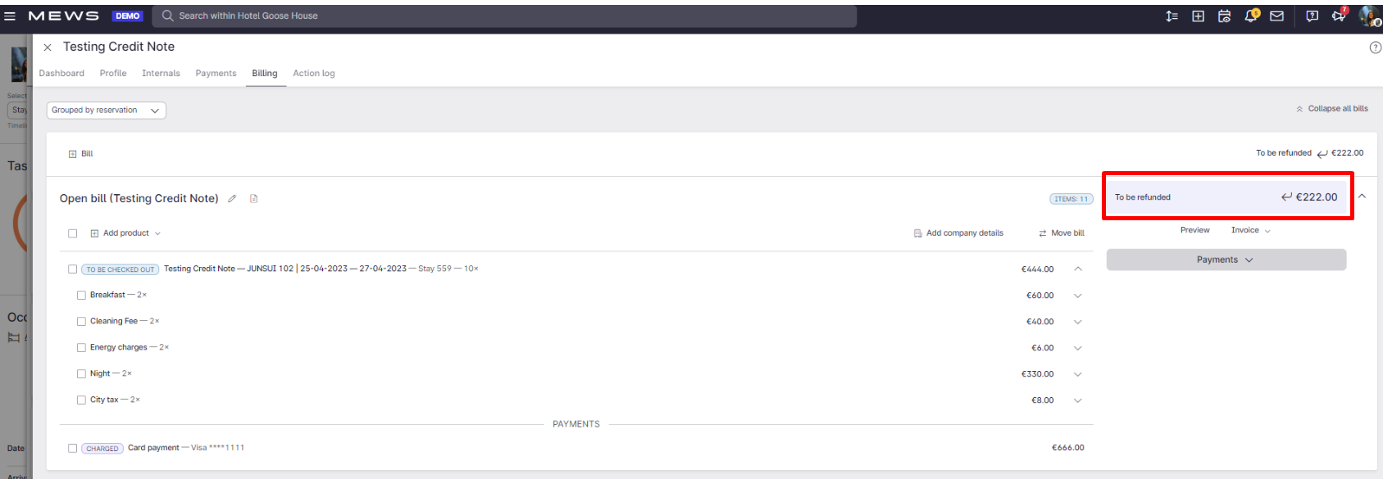Expand the City tax €8.00 row
This screenshot has height=479, width=1383.
click(1078, 400)
